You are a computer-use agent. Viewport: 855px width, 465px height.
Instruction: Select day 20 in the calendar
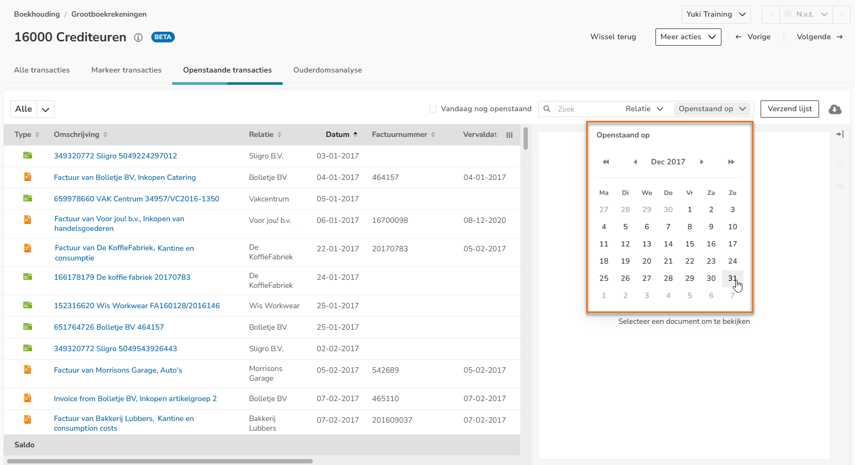[647, 261]
